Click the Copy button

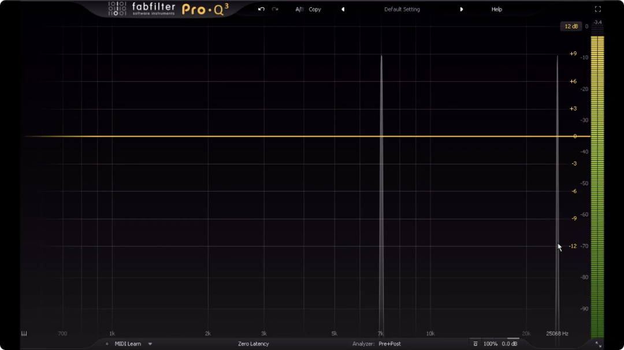click(x=315, y=9)
